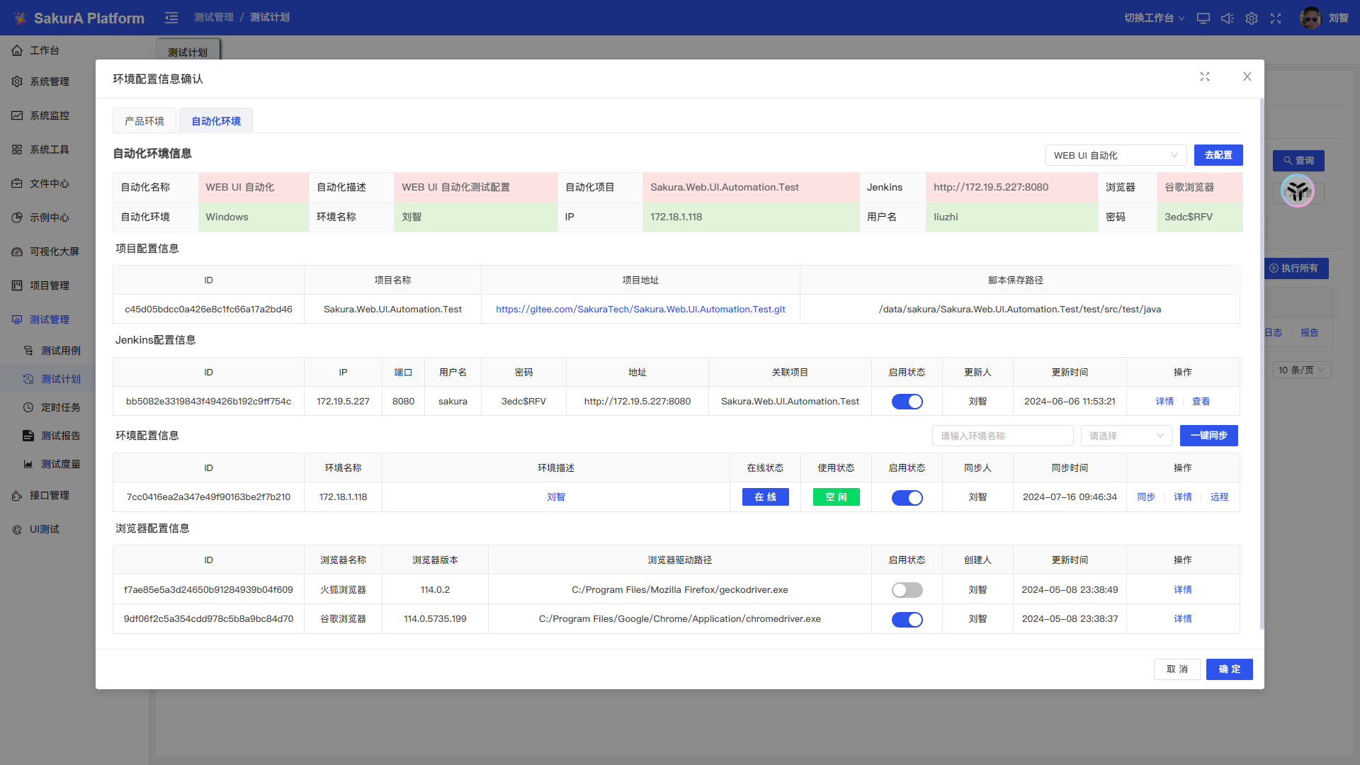The width and height of the screenshot is (1360, 765).
Task: Click the SakurA Platform logo
Action: tap(78, 18)
